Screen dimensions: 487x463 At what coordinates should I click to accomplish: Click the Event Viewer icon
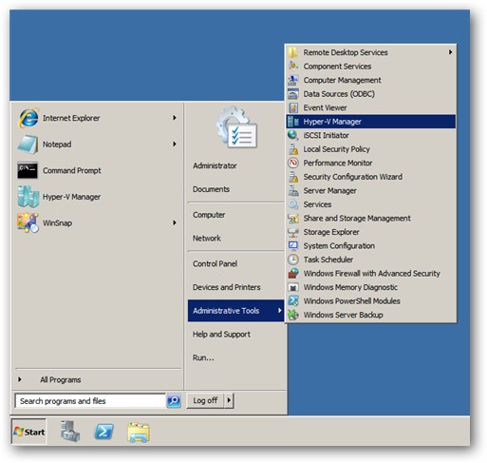[x=293, y=107]
